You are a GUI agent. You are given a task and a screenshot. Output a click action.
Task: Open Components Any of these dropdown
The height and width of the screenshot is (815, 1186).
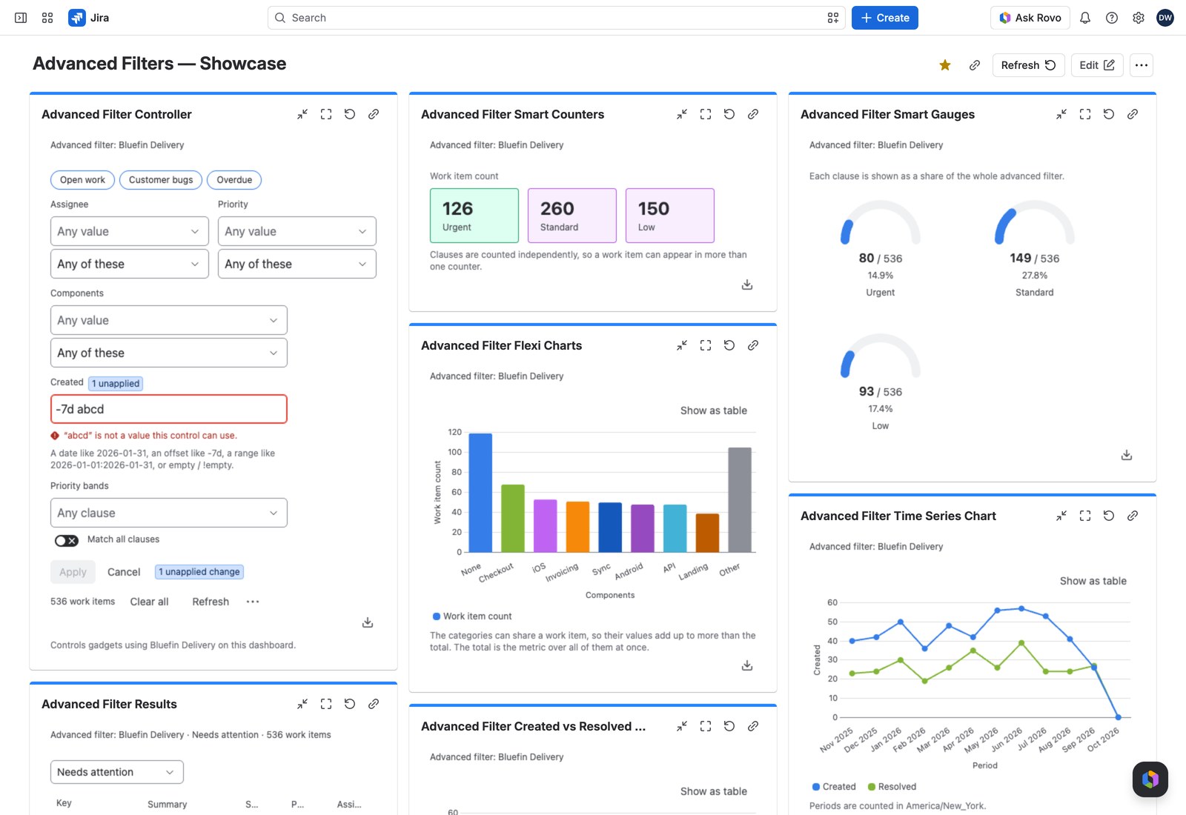tap(169, 353)
